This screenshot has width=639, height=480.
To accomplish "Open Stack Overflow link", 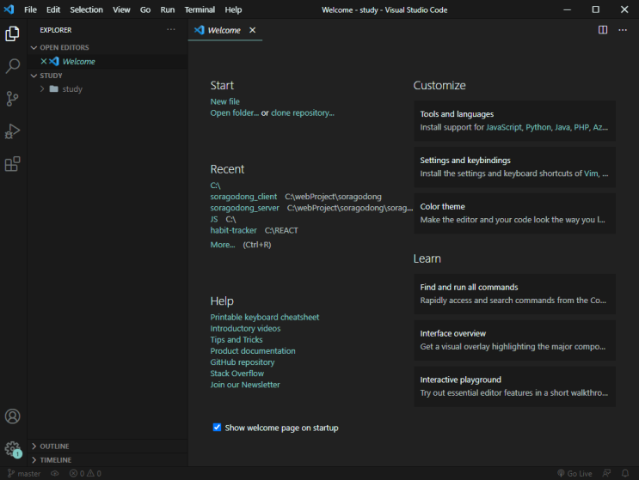I will (237, 374).
